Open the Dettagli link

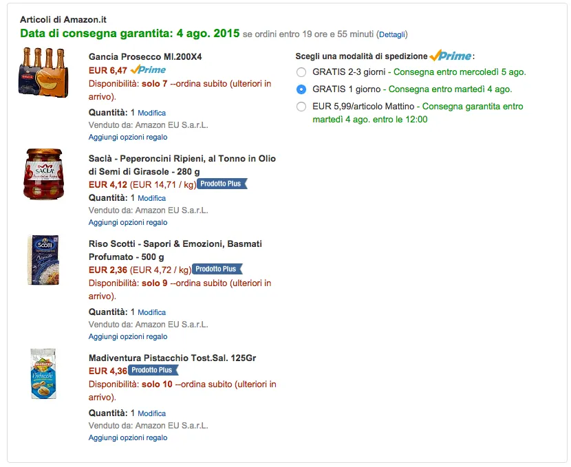(x=392, y=33)
